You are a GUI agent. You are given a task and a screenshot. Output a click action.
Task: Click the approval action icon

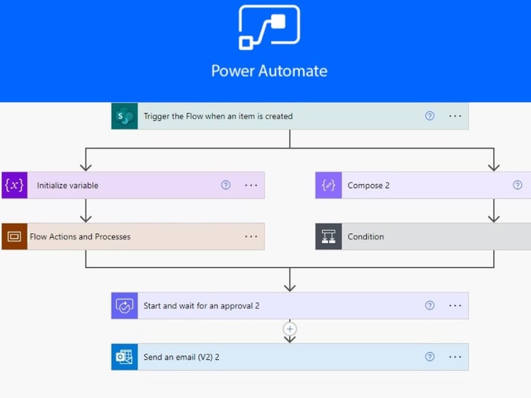tap(125, 305)
